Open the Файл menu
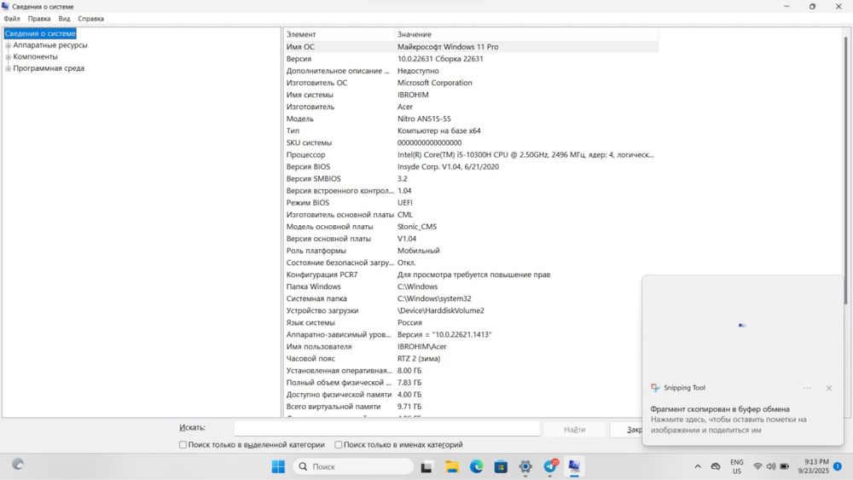 (12, 19)
